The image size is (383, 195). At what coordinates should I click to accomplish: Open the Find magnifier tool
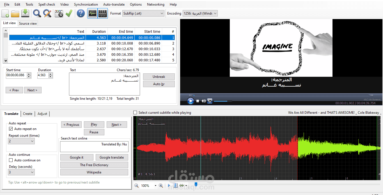(37, 13)
